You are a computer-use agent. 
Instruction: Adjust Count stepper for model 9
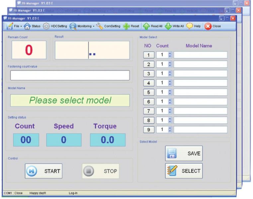point(170,130)
